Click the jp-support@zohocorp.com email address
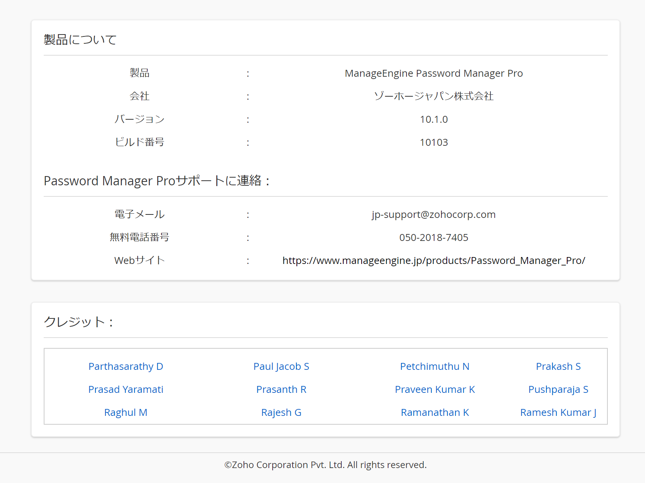The width and height of the screenshot is (645, 483). pos(434,214)
